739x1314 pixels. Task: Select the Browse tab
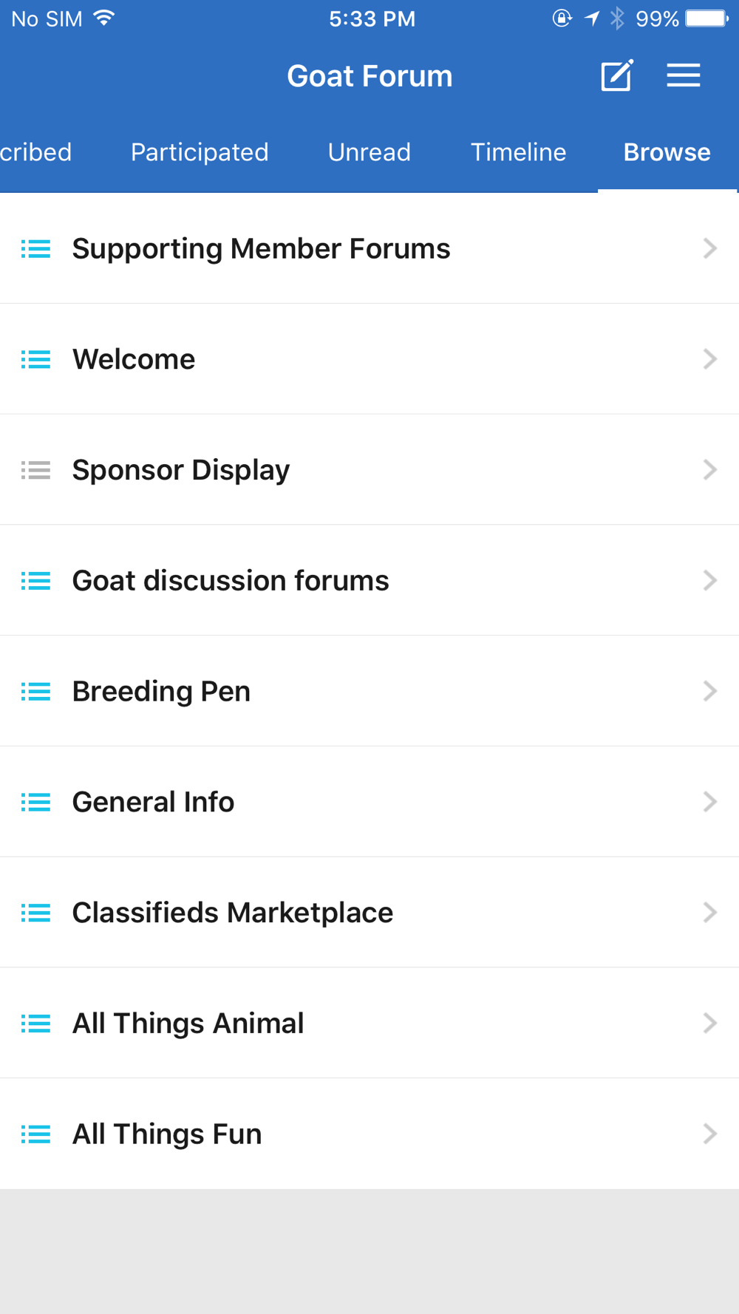(667, 152)
